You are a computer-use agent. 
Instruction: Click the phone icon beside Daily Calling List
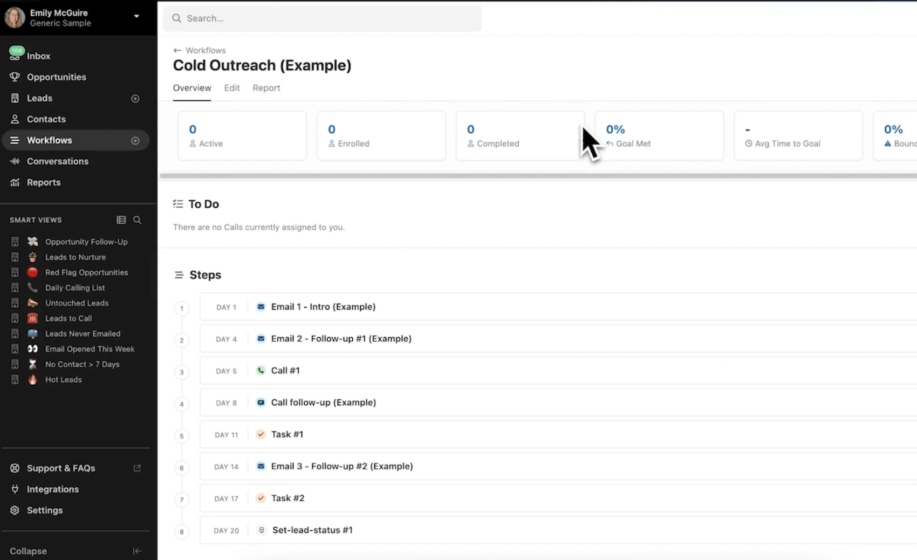[x=33, y=288]
